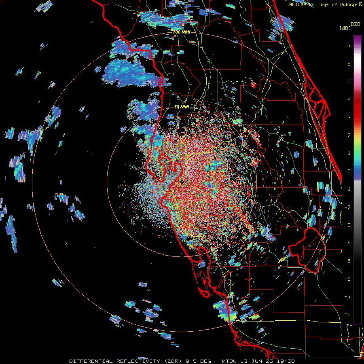Click the -2 value on color scale
Viewport: 364px width, 364px height.
(x=347, y=207)
